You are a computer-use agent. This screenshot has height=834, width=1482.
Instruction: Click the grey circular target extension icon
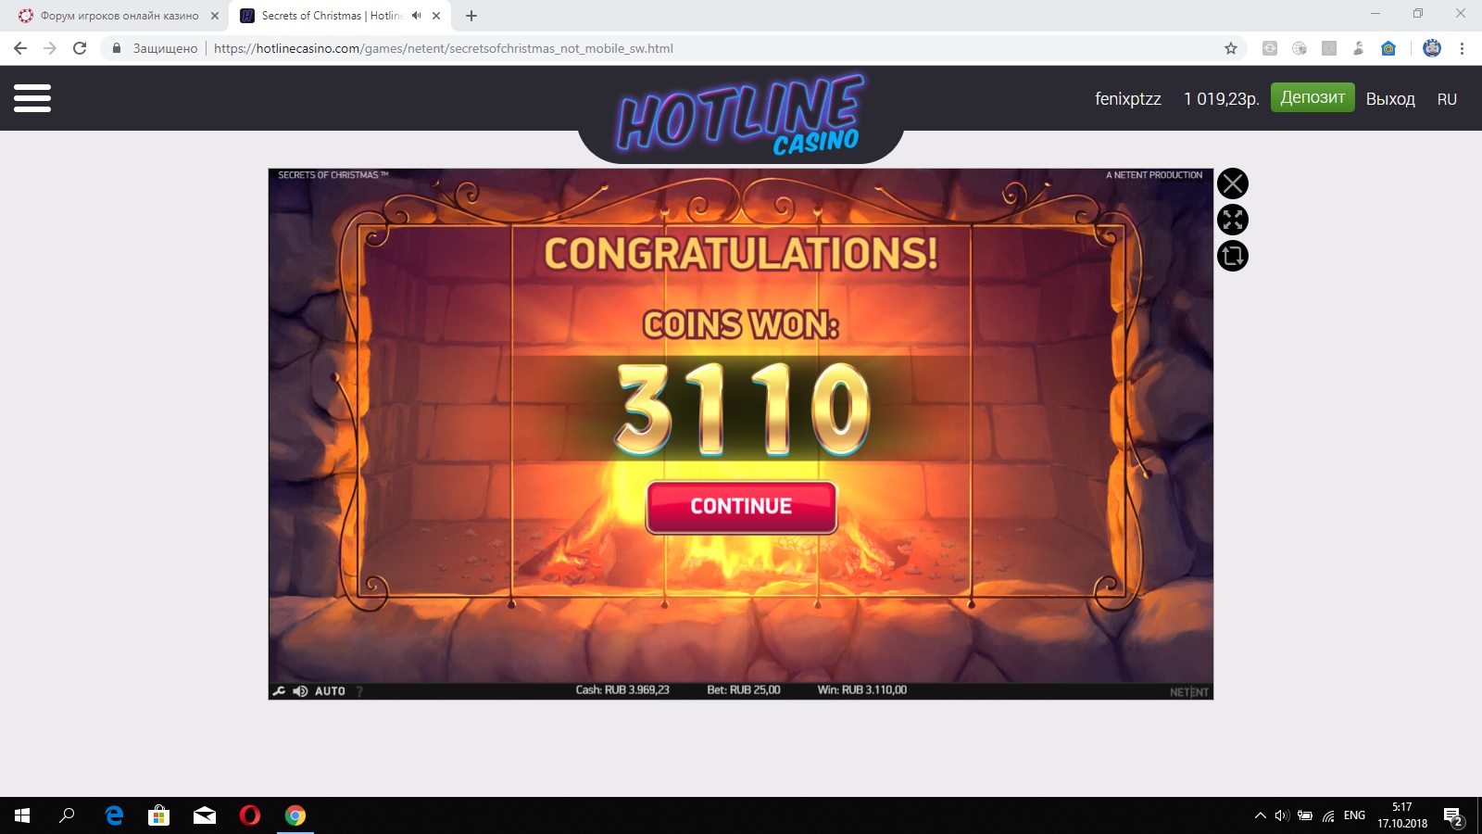1329,48
